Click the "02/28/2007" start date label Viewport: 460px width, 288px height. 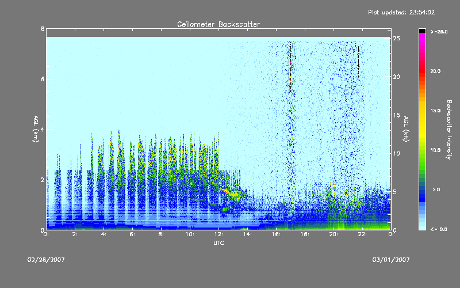point(46,260)
